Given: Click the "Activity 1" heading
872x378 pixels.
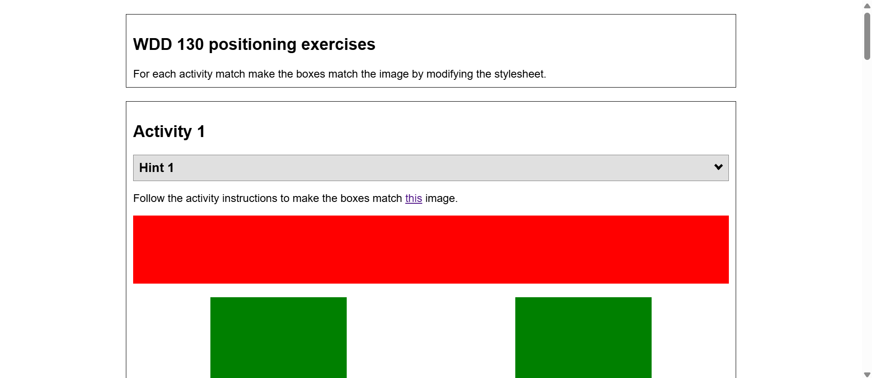Looking at the screenshot, I should 169,132.
